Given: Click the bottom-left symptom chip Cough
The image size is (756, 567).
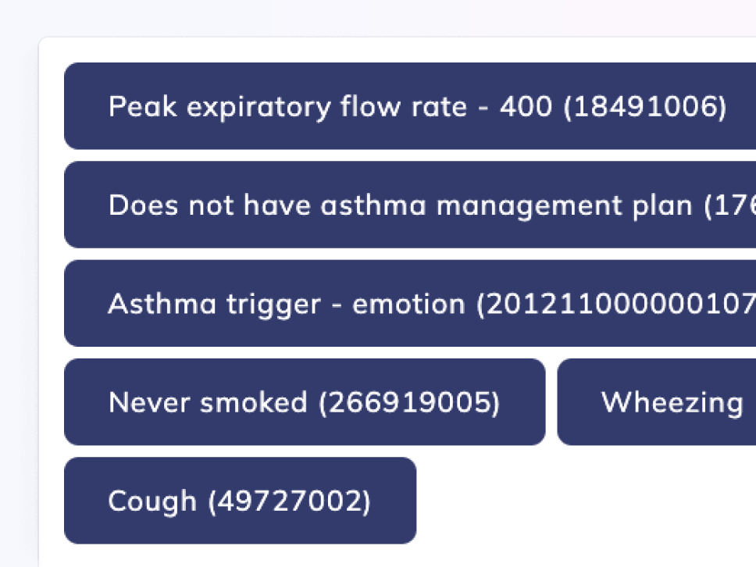Looking at the screenshot, I should [x=239, y=500].
